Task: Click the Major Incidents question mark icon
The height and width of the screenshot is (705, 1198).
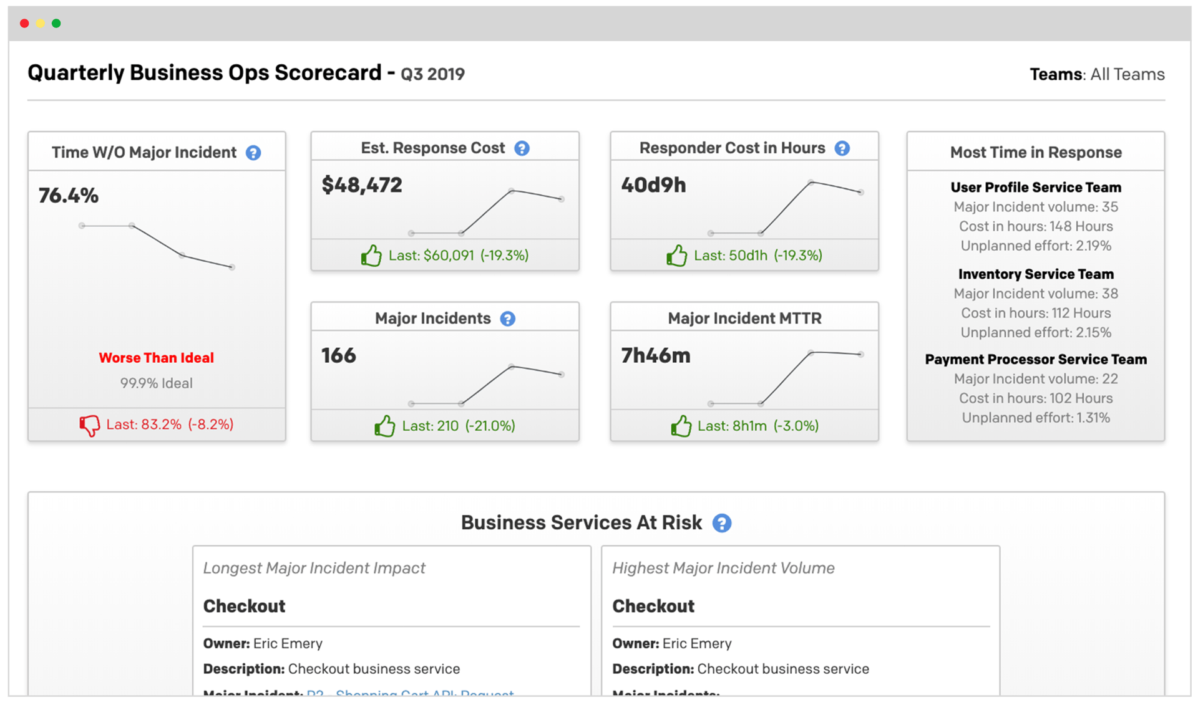Action: [509, 319]
